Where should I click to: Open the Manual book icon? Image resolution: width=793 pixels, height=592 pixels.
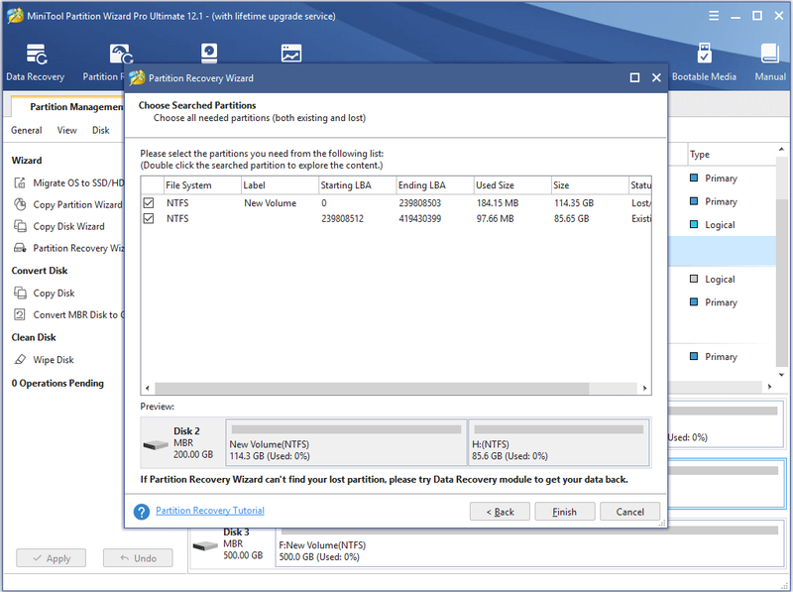click(x=770, y=54)
